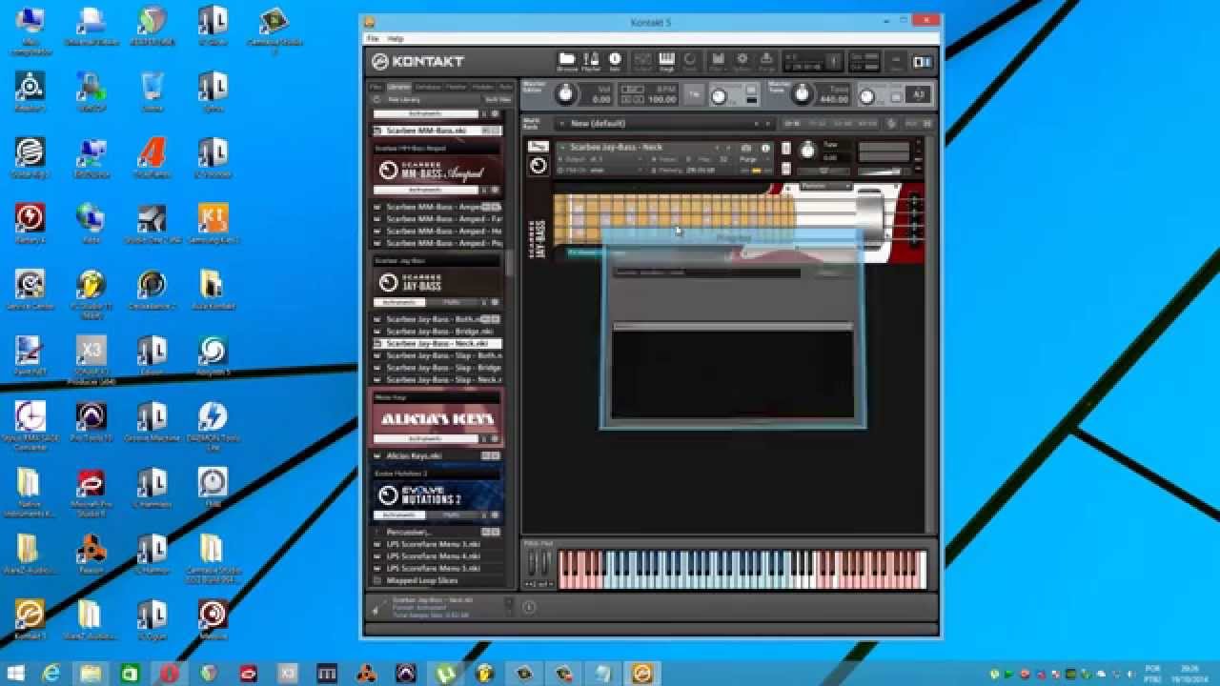The width and height of the screenshot is (1220, 686).
Task: Select Multi Rack page 01-16
Action: click(x=792, y=123)
